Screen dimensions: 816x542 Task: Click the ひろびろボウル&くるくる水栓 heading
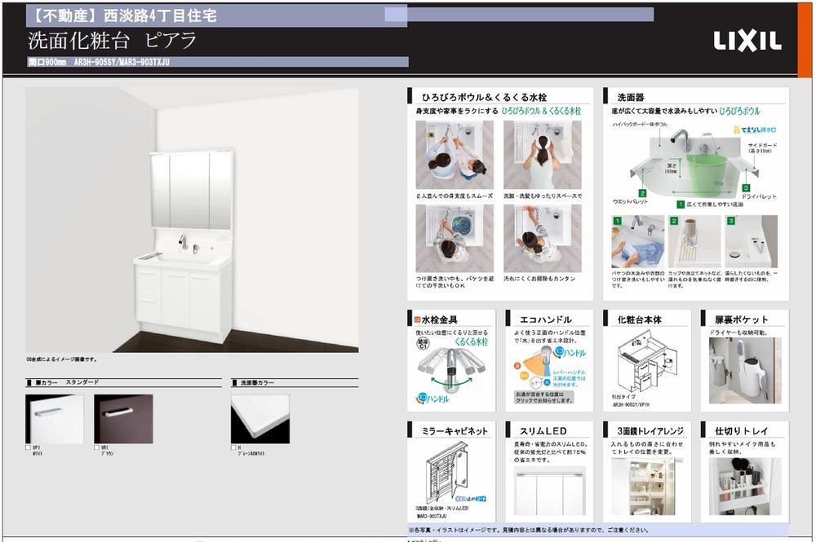484,97
